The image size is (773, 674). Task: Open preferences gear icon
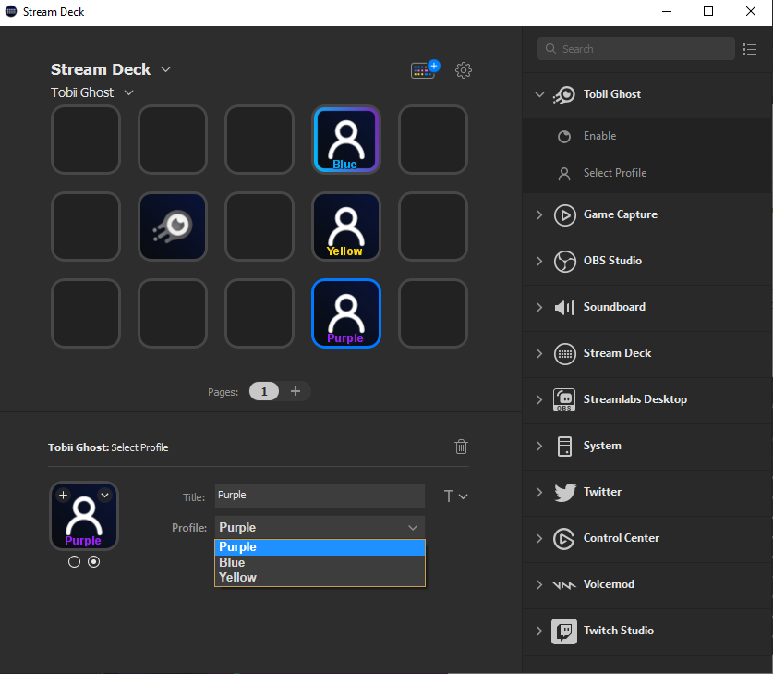coord(464,70)
